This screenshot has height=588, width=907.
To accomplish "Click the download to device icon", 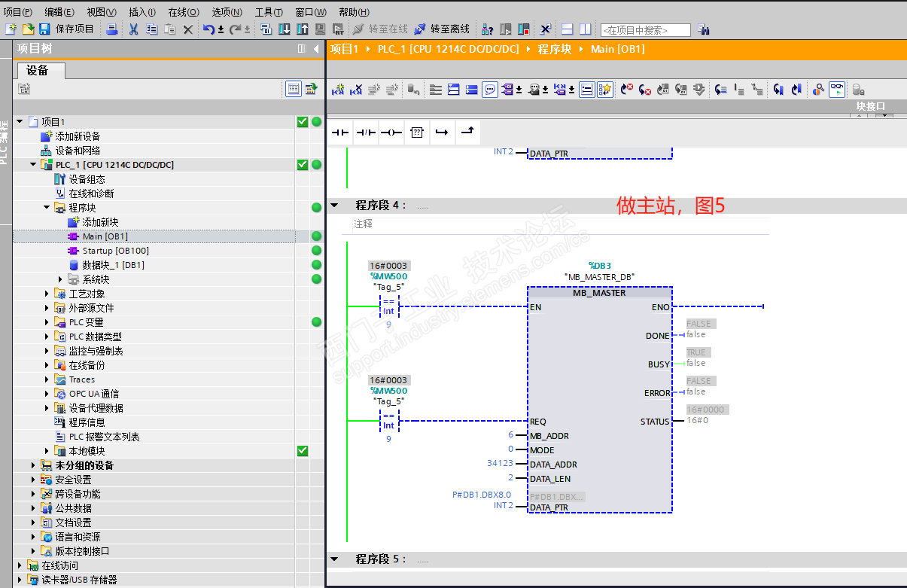I will pos(284,29).
